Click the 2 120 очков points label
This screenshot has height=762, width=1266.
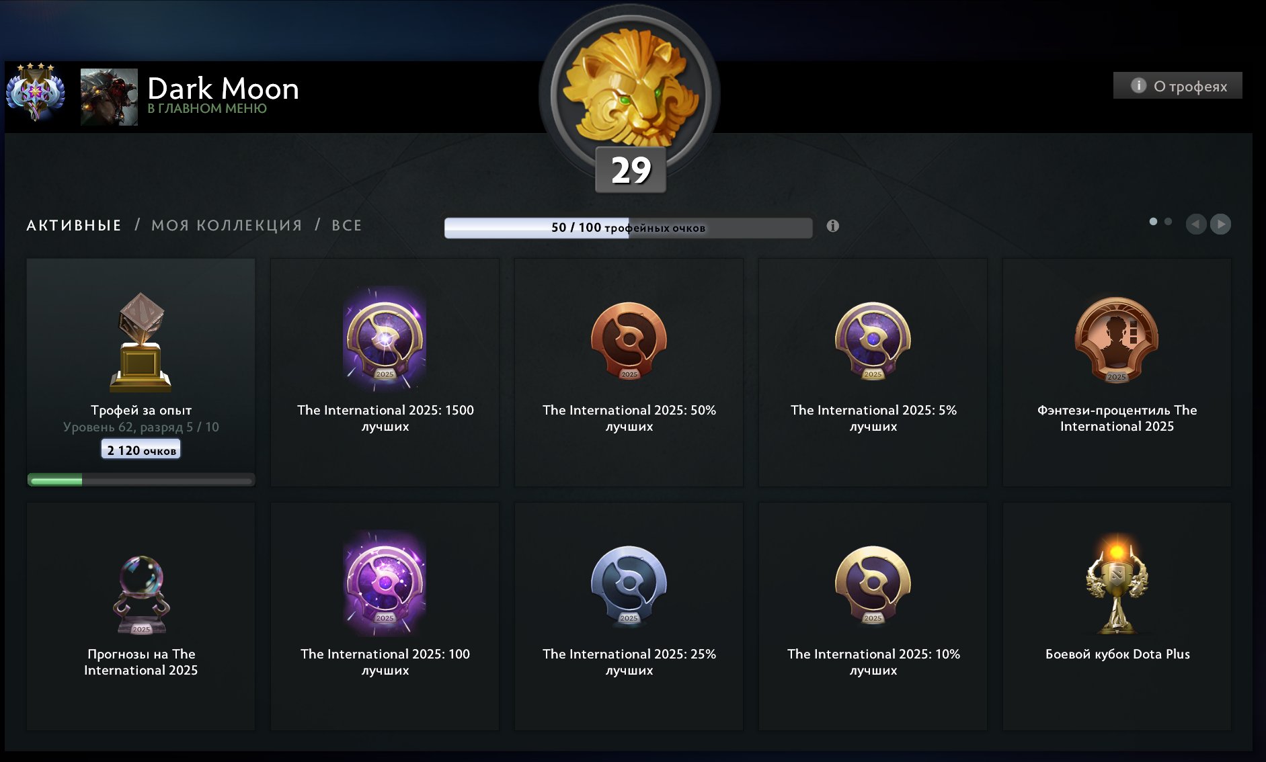141,450
